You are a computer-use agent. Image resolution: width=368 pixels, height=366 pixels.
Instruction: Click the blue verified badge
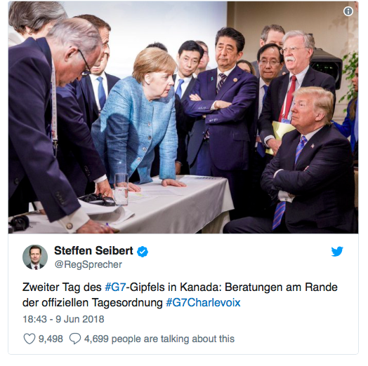(x=143, y=252)
